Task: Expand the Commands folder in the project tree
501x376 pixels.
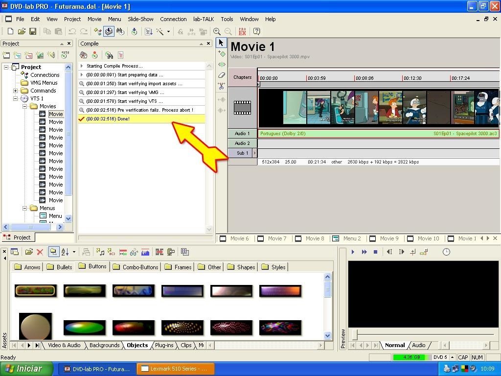Action: coord(15,91)
